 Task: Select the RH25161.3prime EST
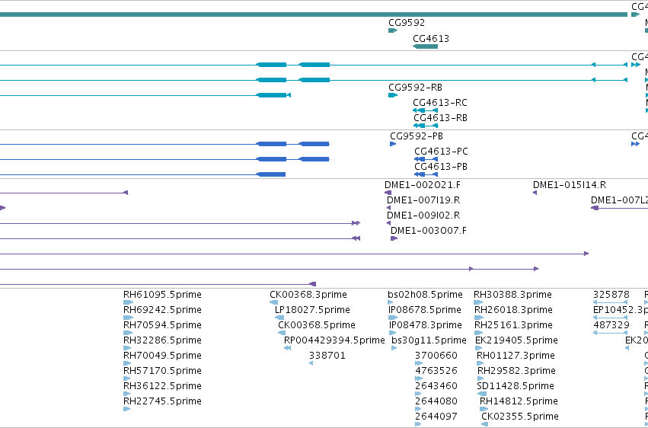click(x=478, y=333)
